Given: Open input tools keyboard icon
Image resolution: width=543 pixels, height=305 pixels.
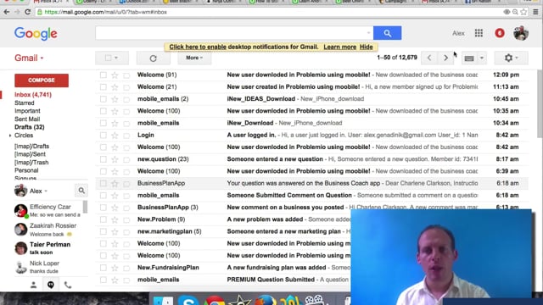Looking at the screenshot, I should (x=469, y=58).
